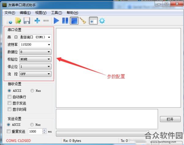The height and width of the screenshot is (145, 184).
Task: Add item with the blue plus icon
Action: 37,21
